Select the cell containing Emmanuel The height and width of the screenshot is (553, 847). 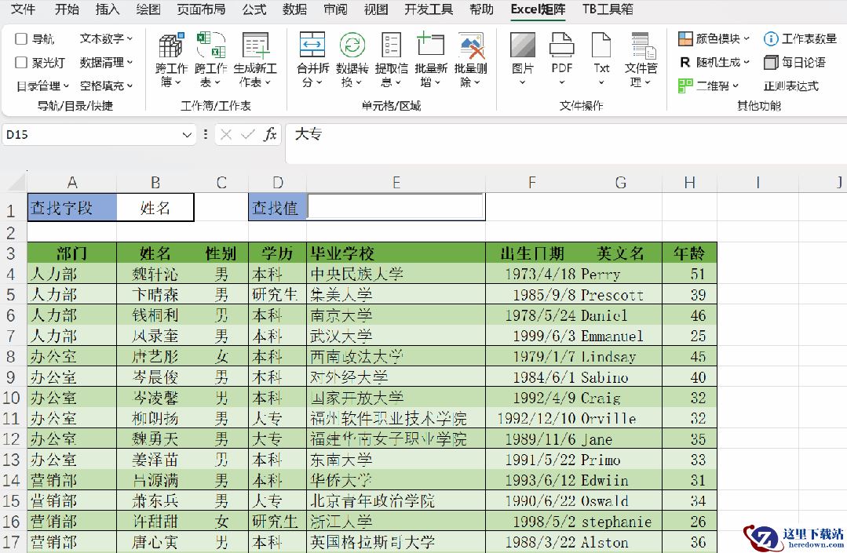pyautogui.click(x=621, y=336)
